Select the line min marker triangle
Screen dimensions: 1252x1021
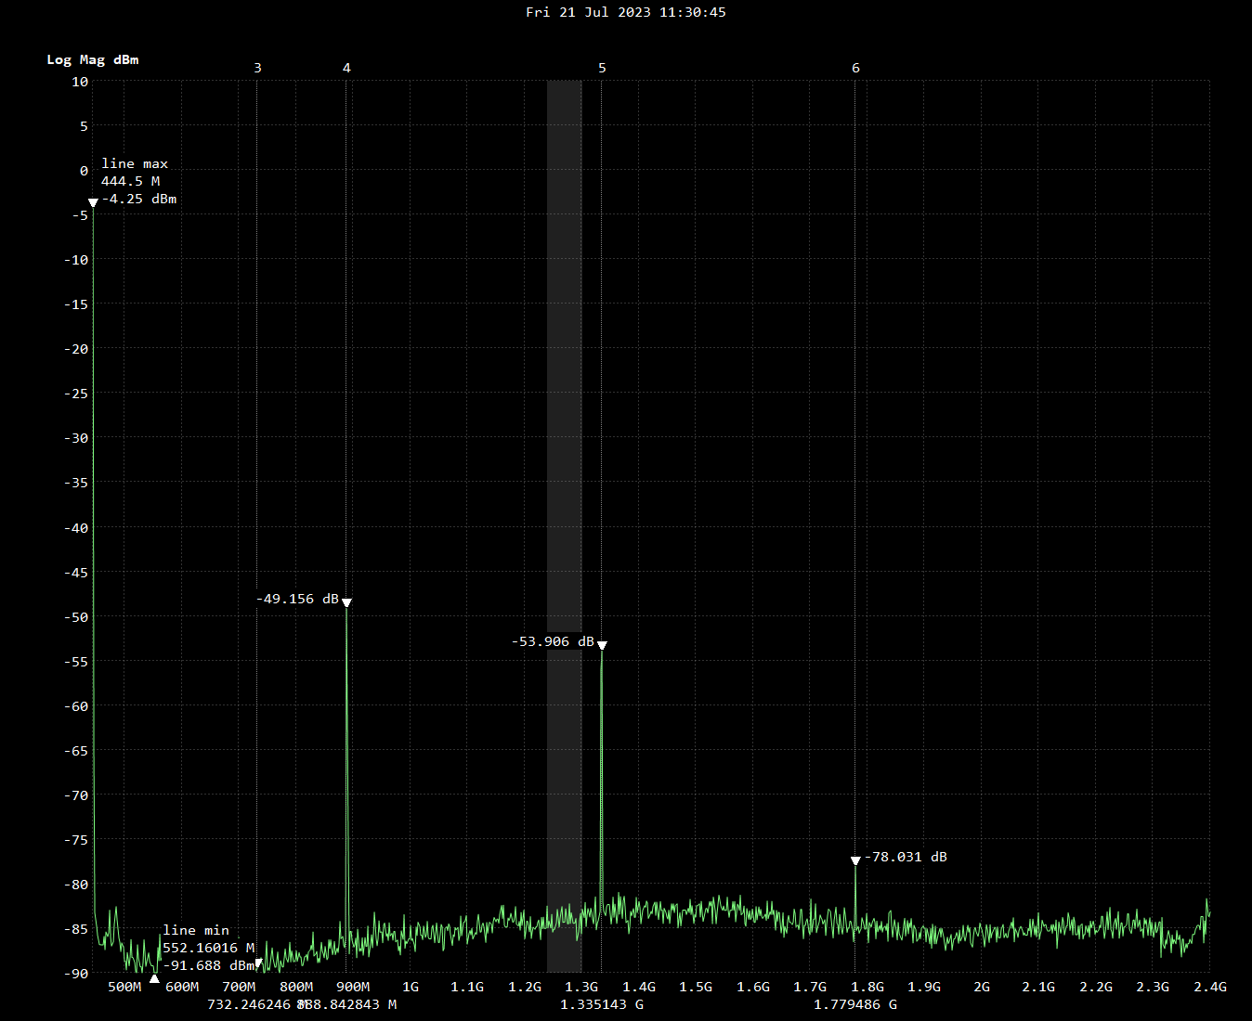[154, 978]
